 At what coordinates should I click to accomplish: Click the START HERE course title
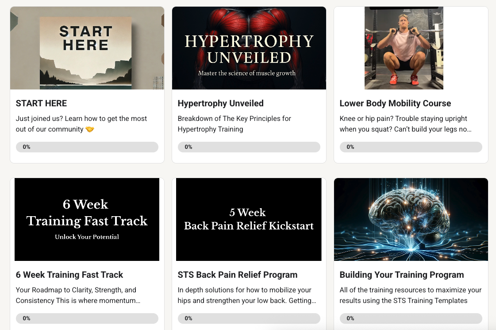pyautogui.click(x=42, y=103)
